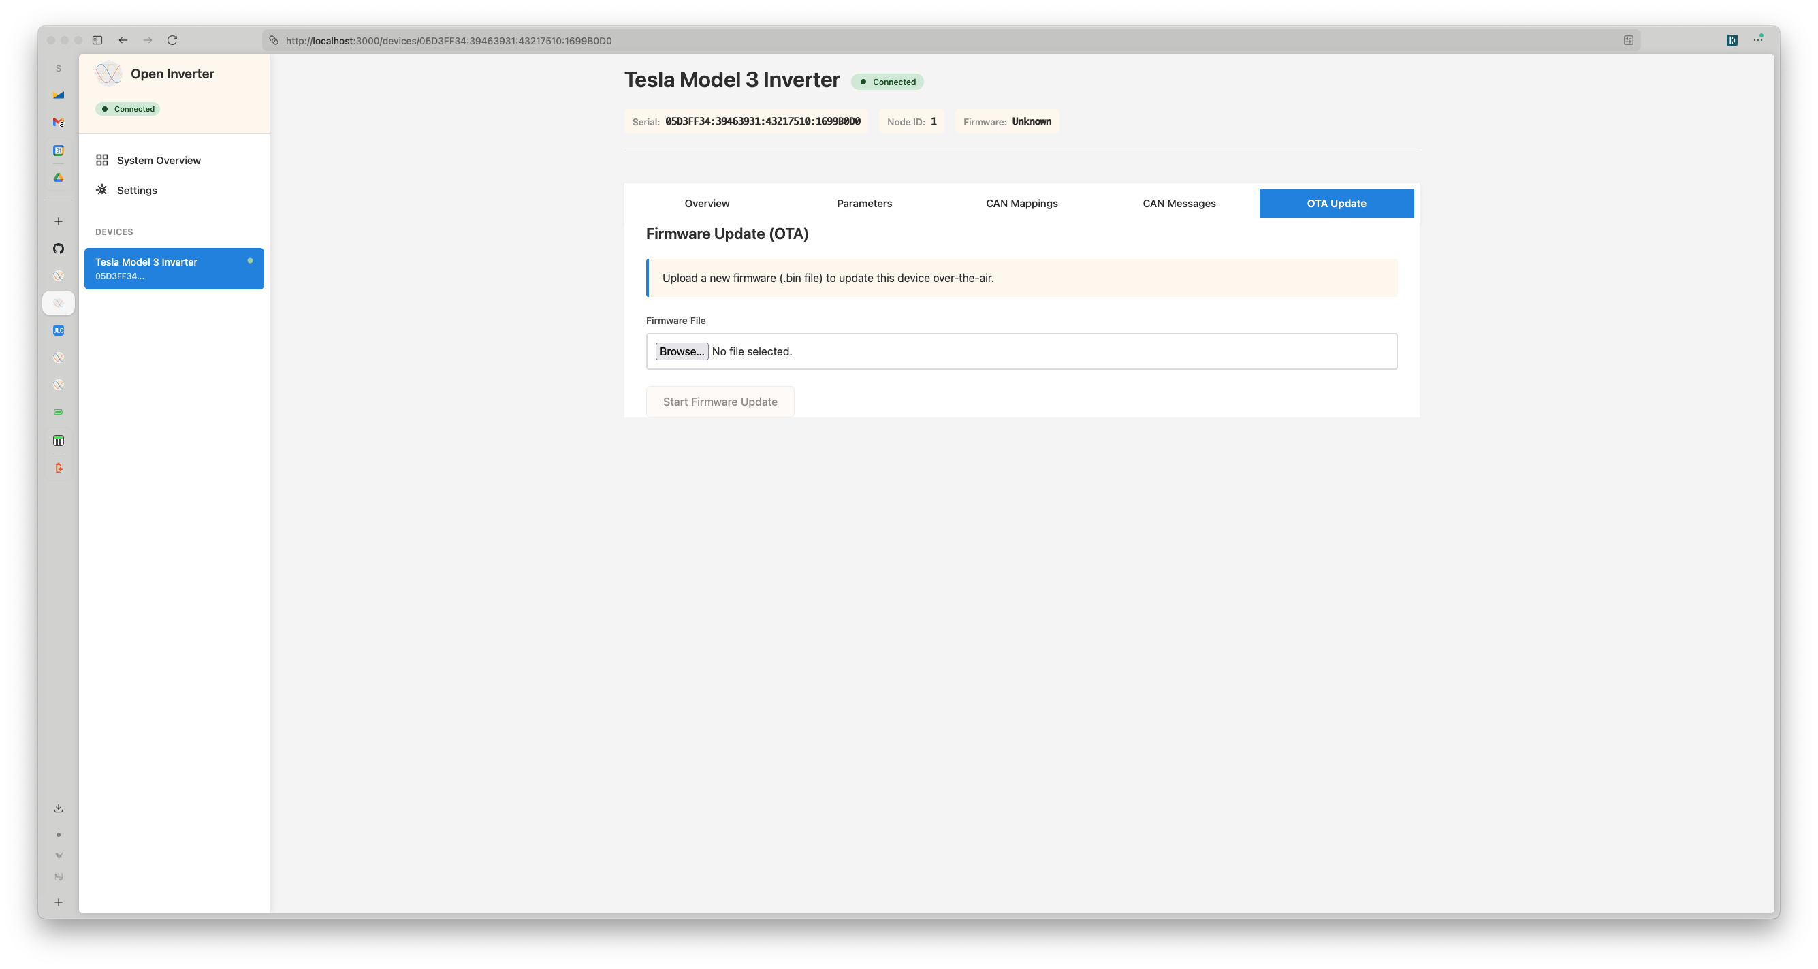Screen dimensions: 1818x969
Task: Click the browser reload icon
Action: tap(172, 40)
